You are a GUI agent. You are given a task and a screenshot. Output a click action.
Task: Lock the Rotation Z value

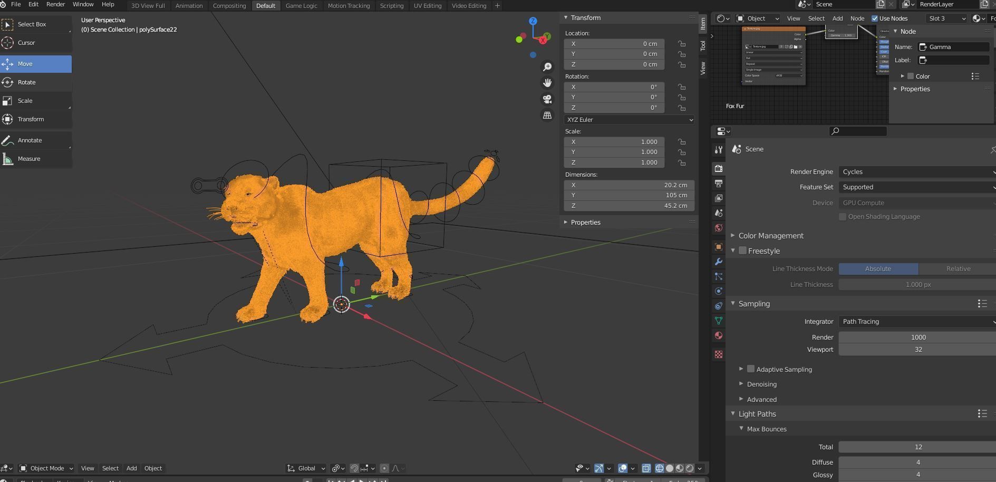[x=682, y=108]
